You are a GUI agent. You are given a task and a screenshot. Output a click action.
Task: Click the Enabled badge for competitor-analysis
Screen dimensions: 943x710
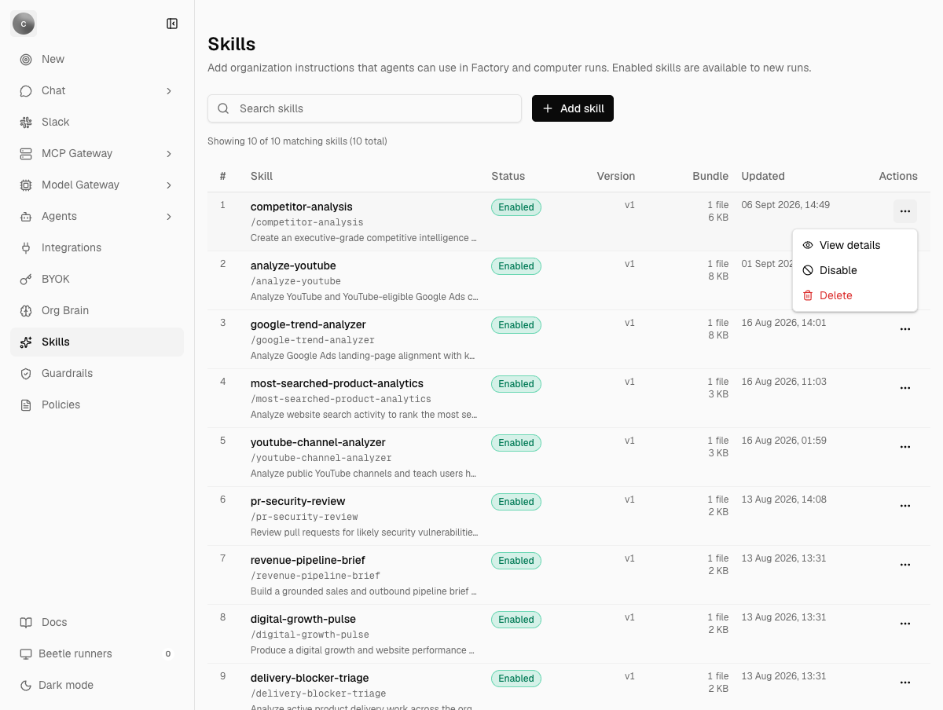[x=516, y=207]
